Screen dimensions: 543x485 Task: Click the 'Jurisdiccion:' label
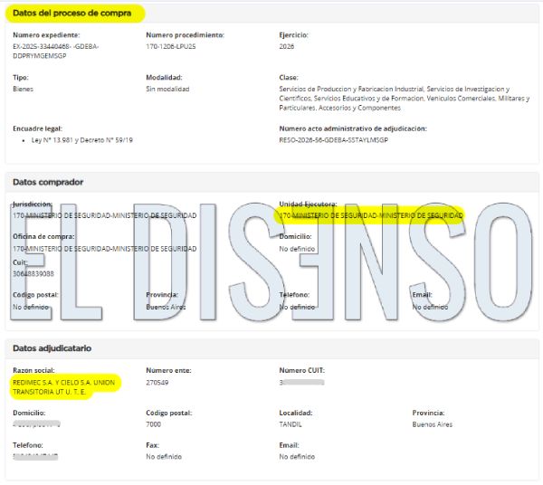pyautogui.click(x=33, y=204)
